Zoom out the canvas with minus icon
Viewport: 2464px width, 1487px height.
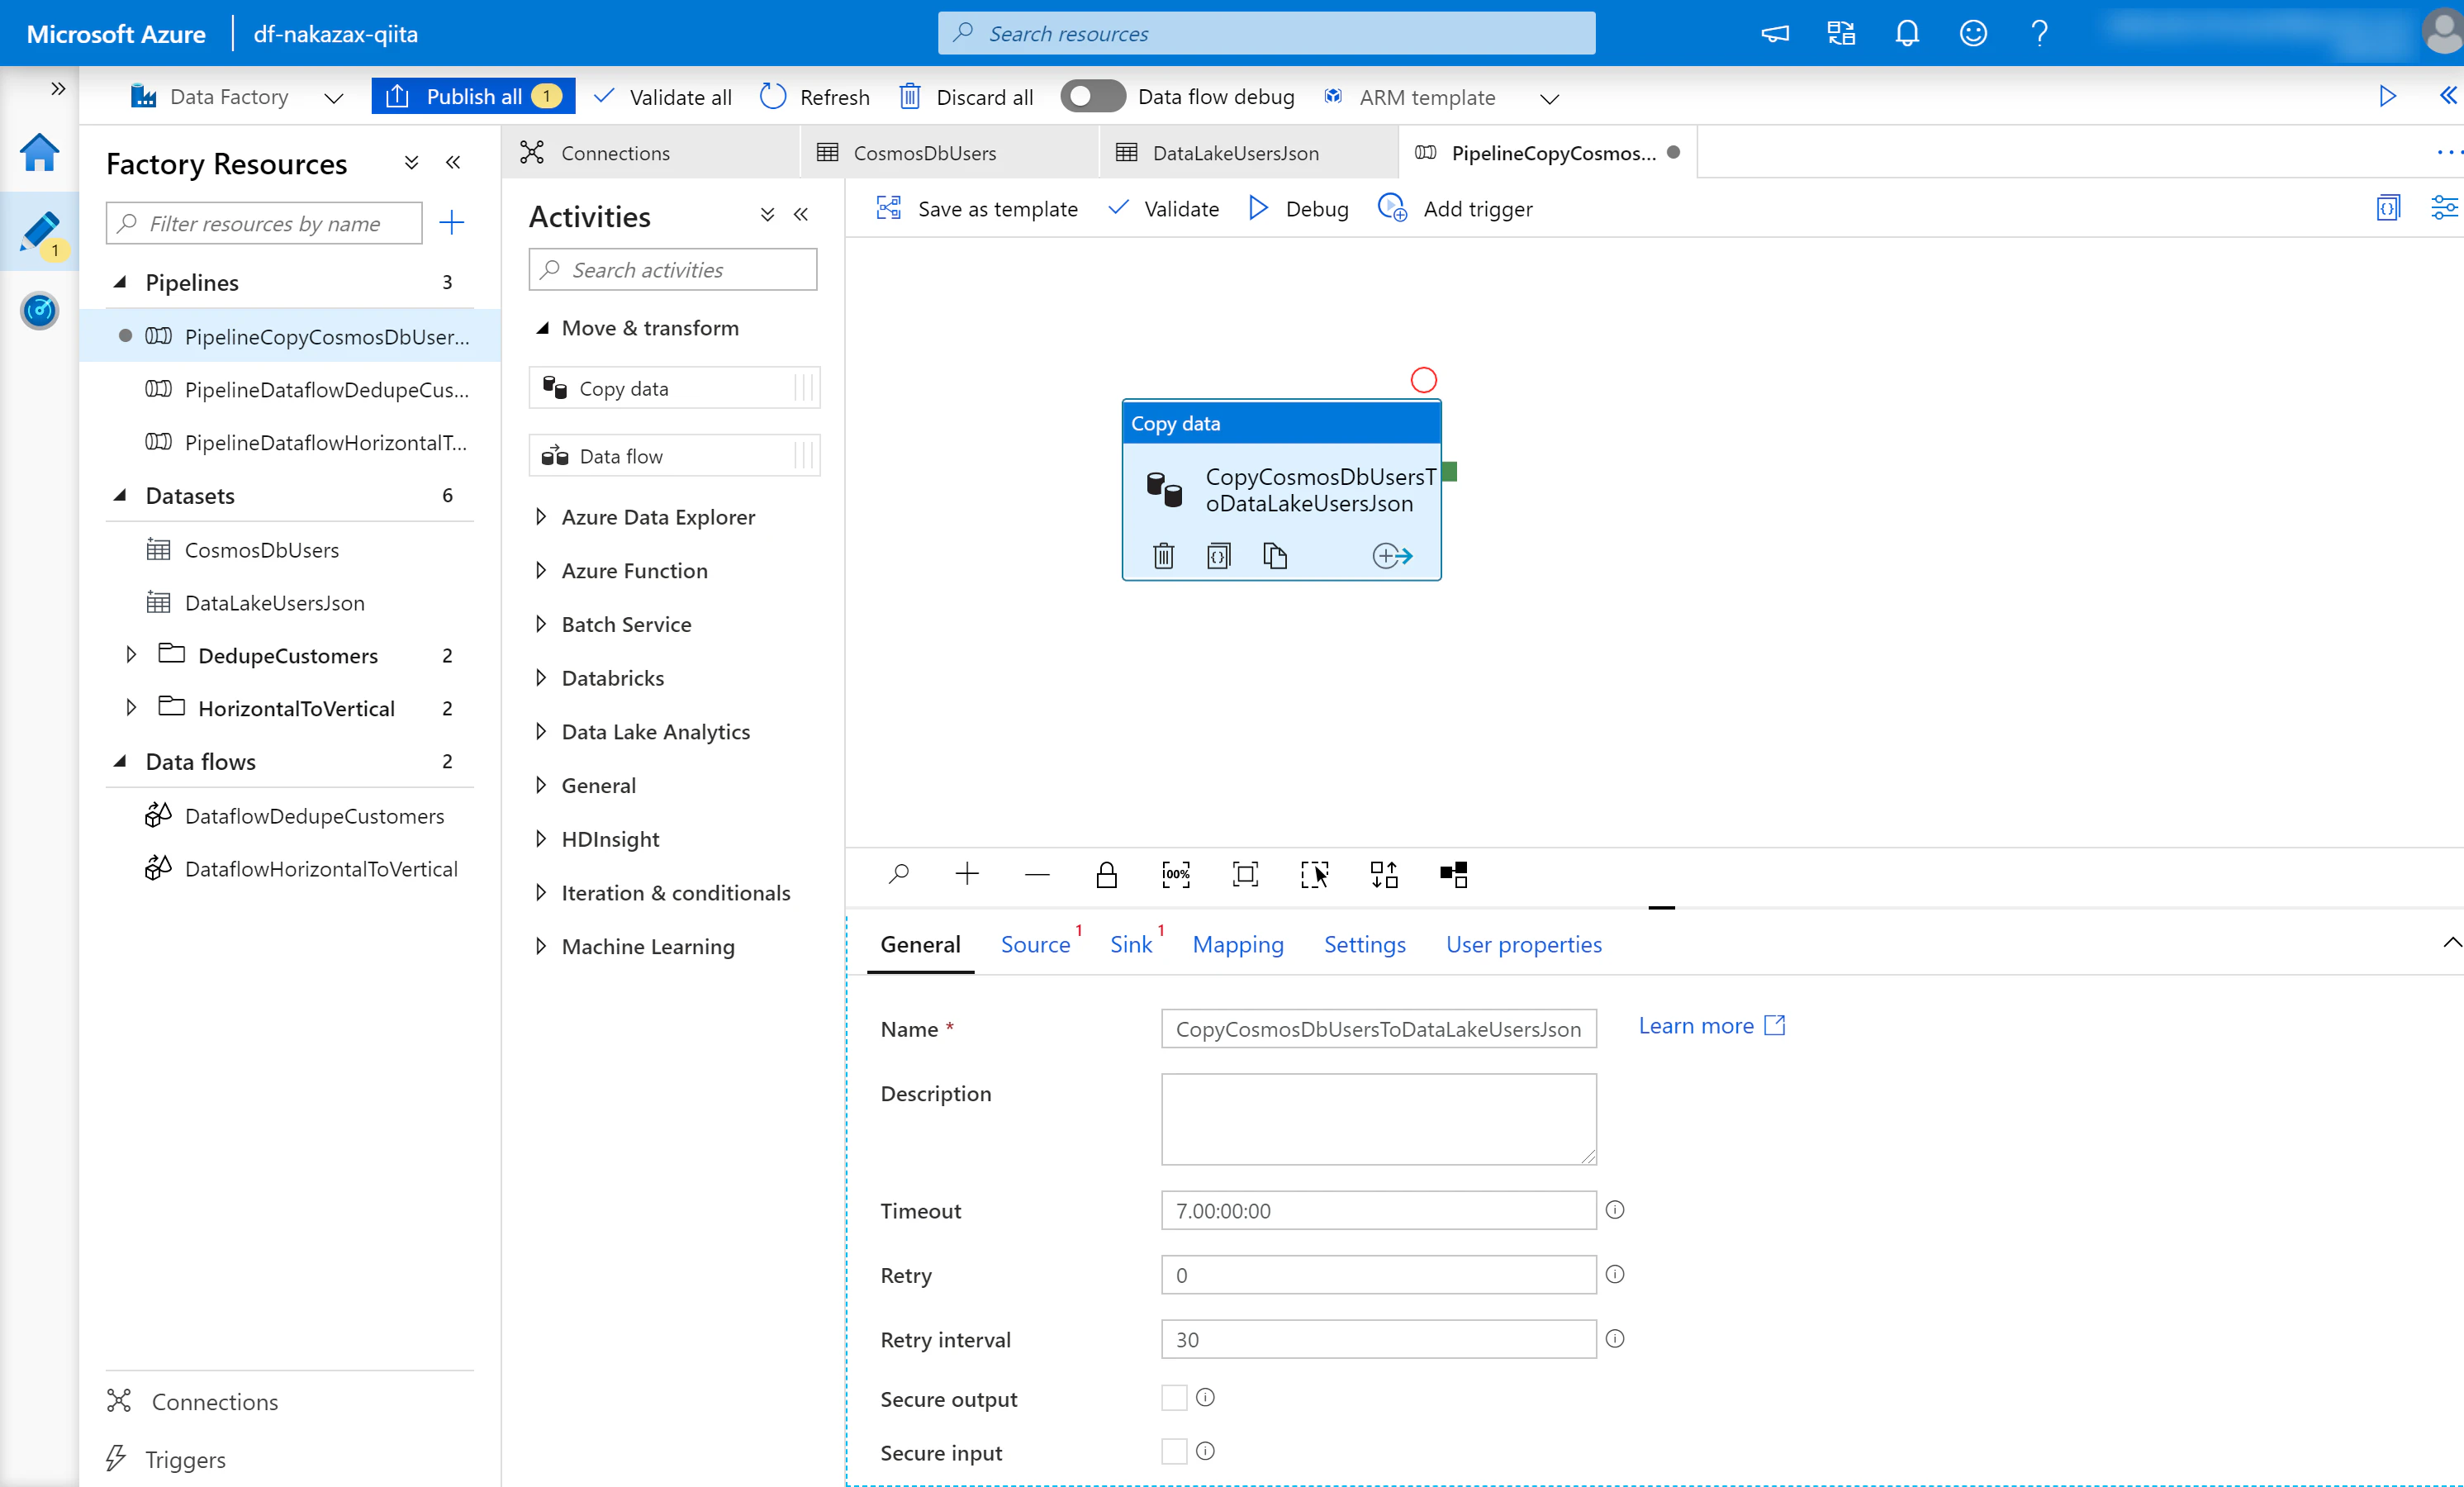(1037, 875)
